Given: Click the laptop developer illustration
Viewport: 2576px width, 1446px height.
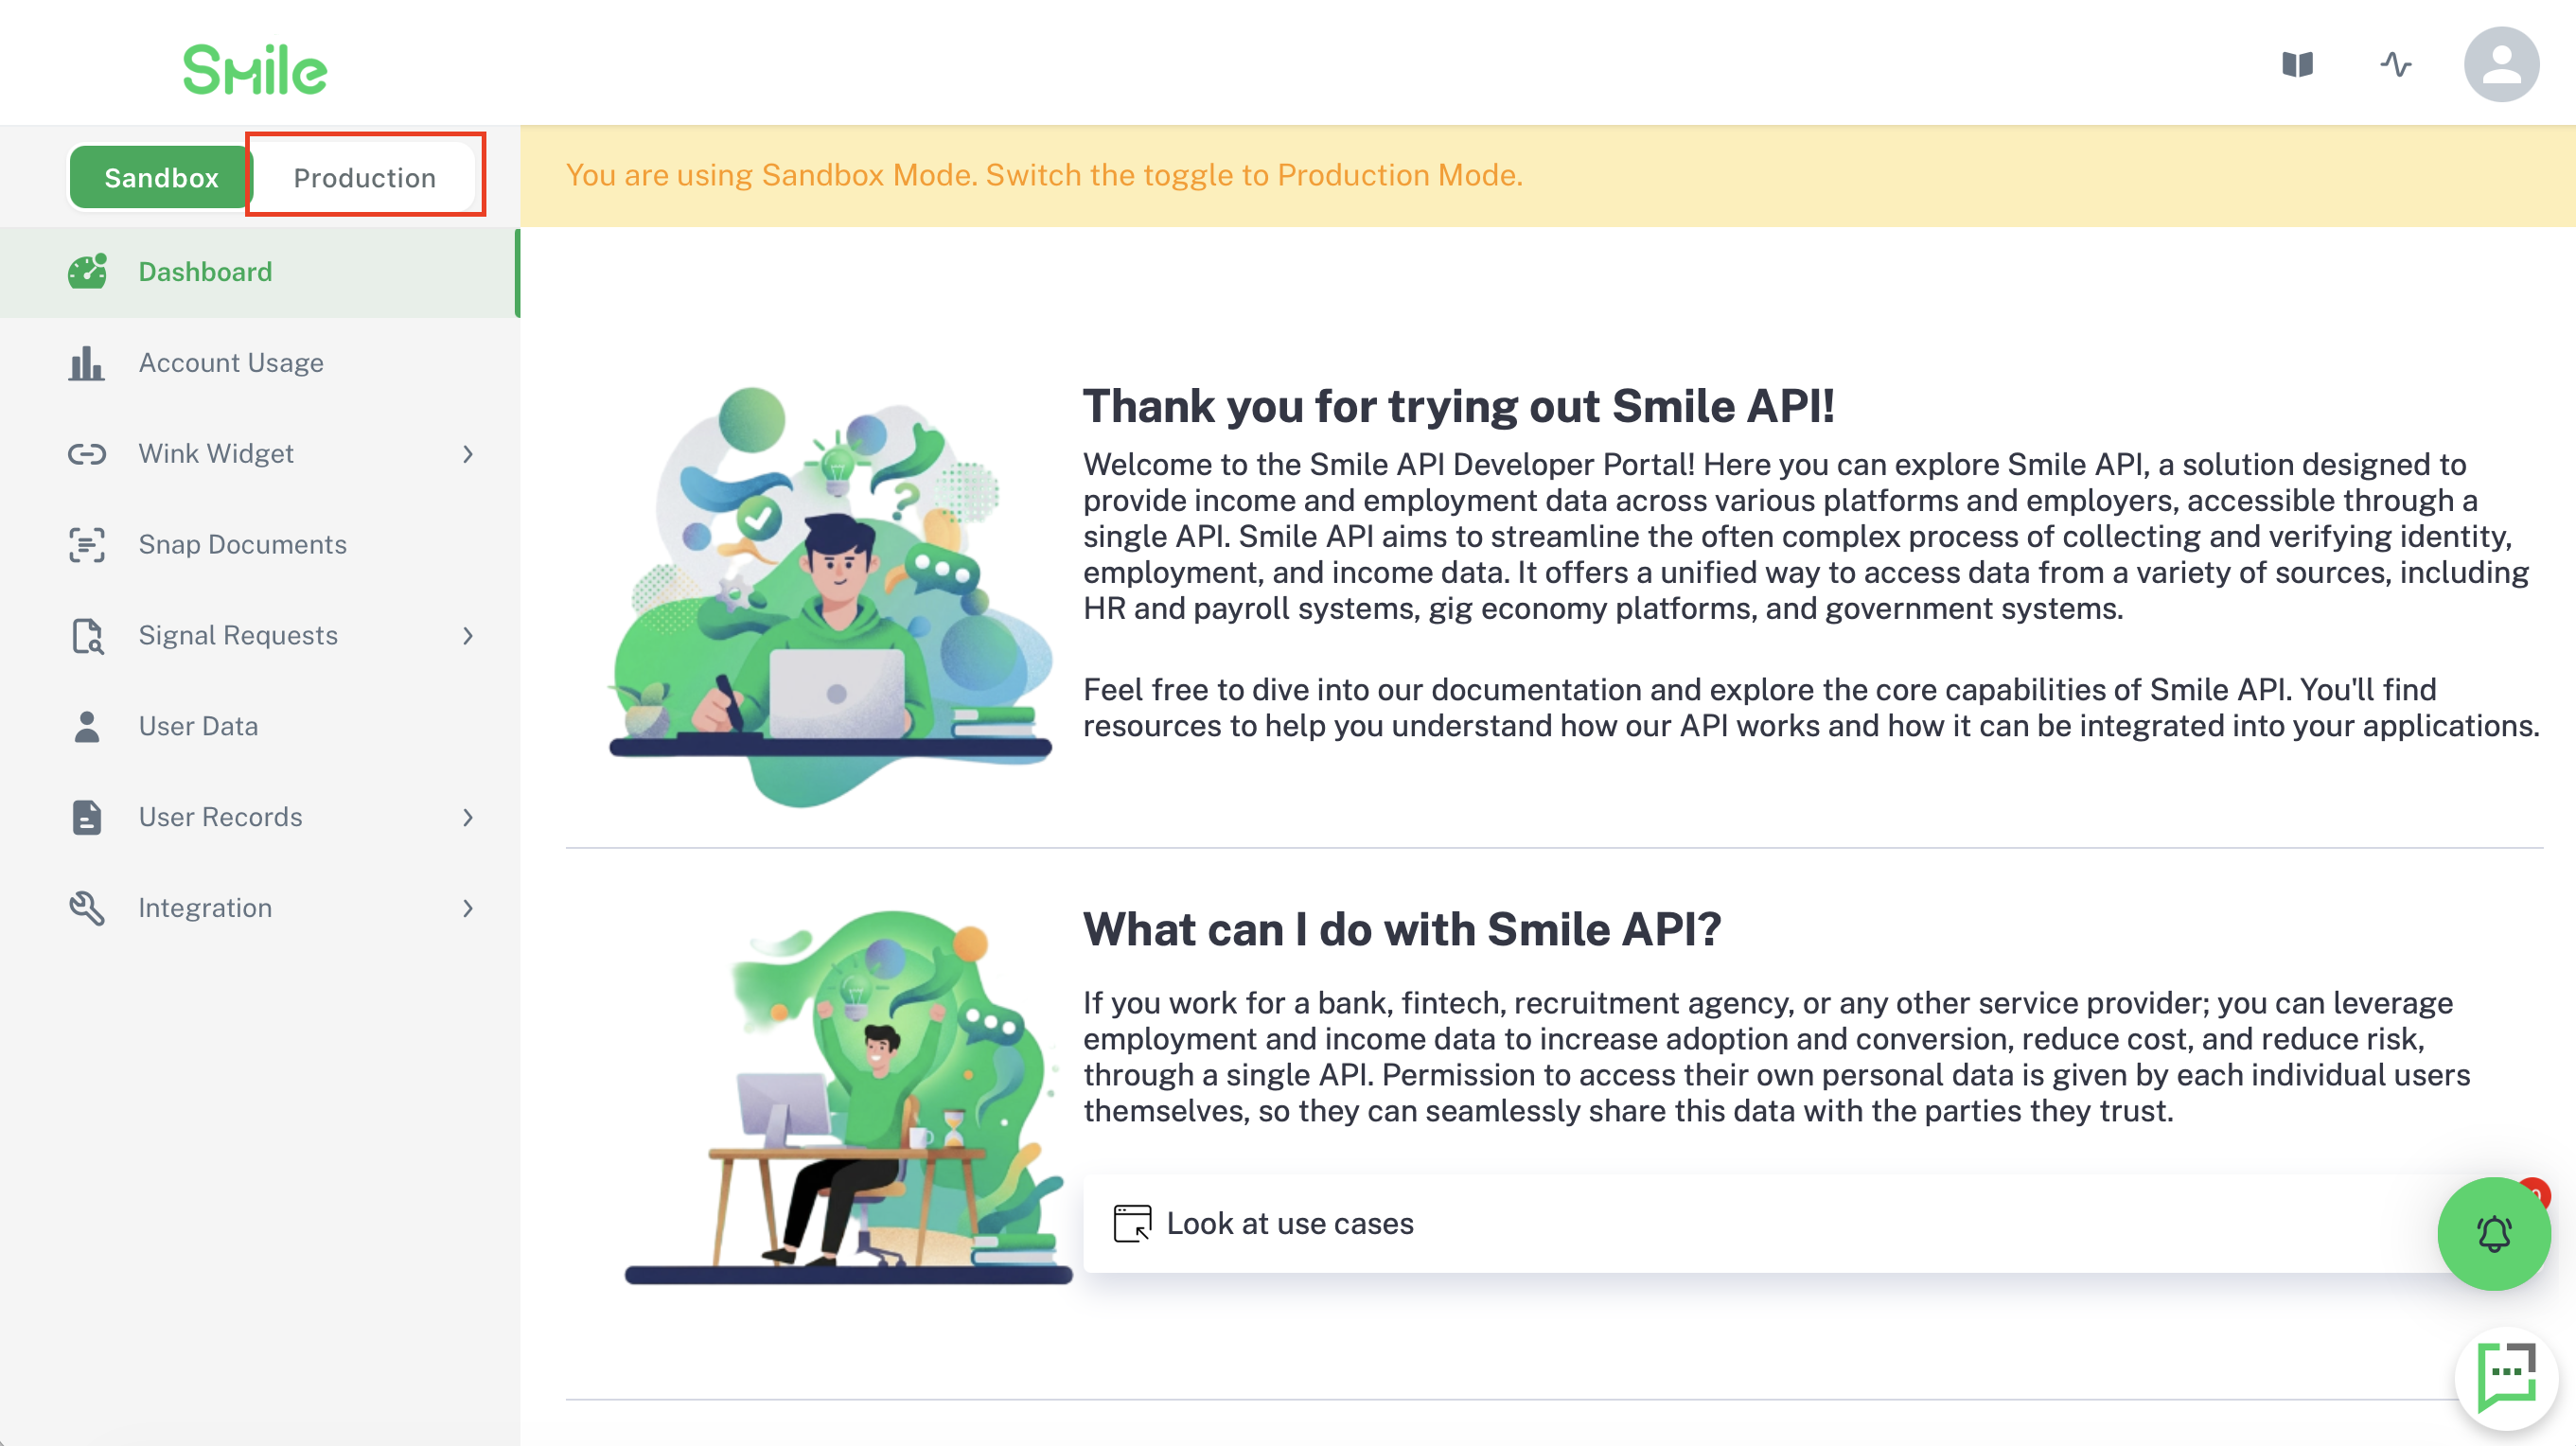Looking at the screenshot, I should (x=829, y=596).
